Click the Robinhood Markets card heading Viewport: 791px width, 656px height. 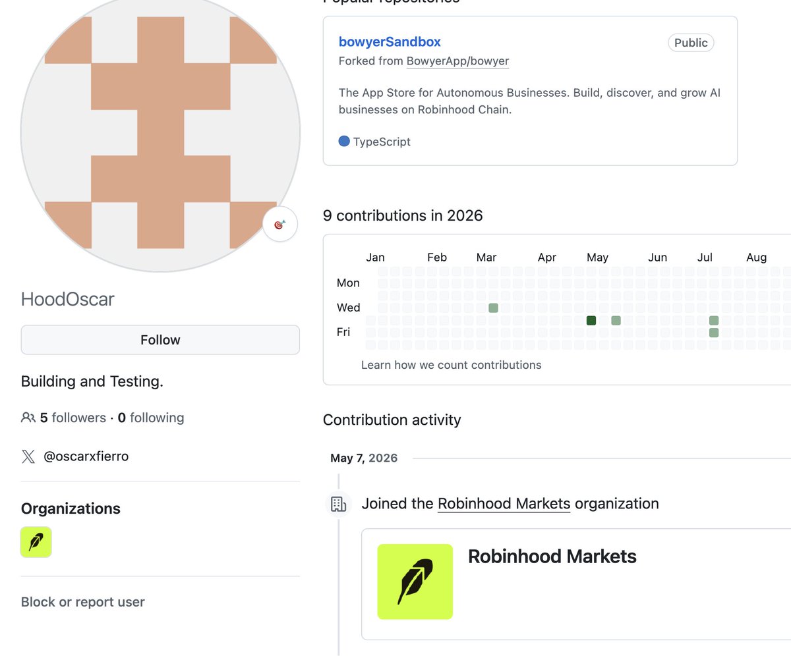[x=552, y=557]
